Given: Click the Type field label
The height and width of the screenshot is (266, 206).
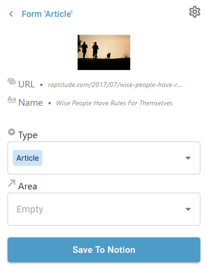Looking at the screenshot, I should pos(28,135).
